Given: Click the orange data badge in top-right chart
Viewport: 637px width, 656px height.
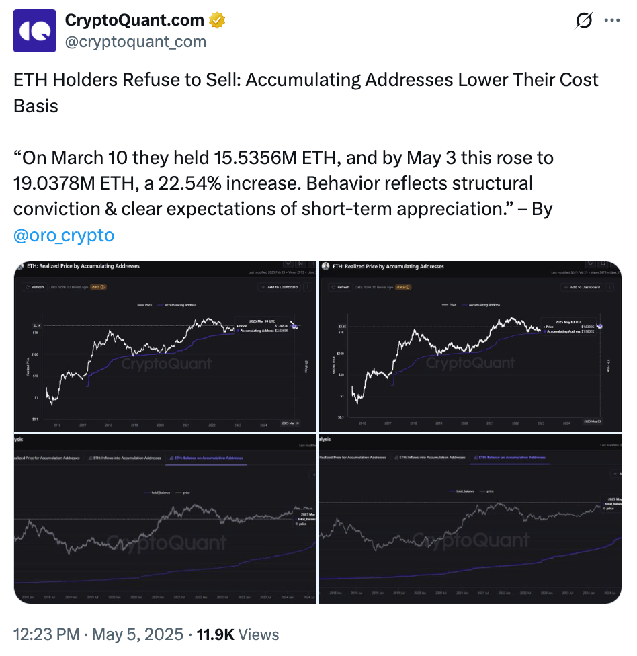Looking at the screenshot, I should click(x=405, y=287).
